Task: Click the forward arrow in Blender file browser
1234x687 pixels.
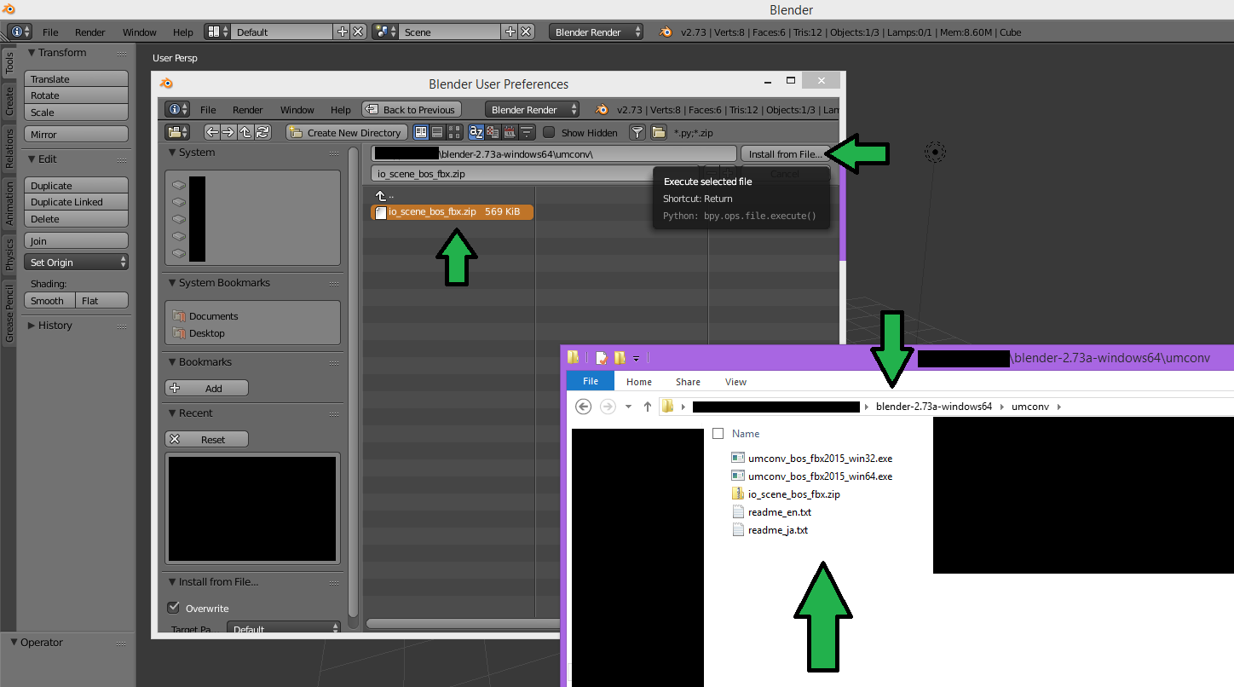Action: 228,132
